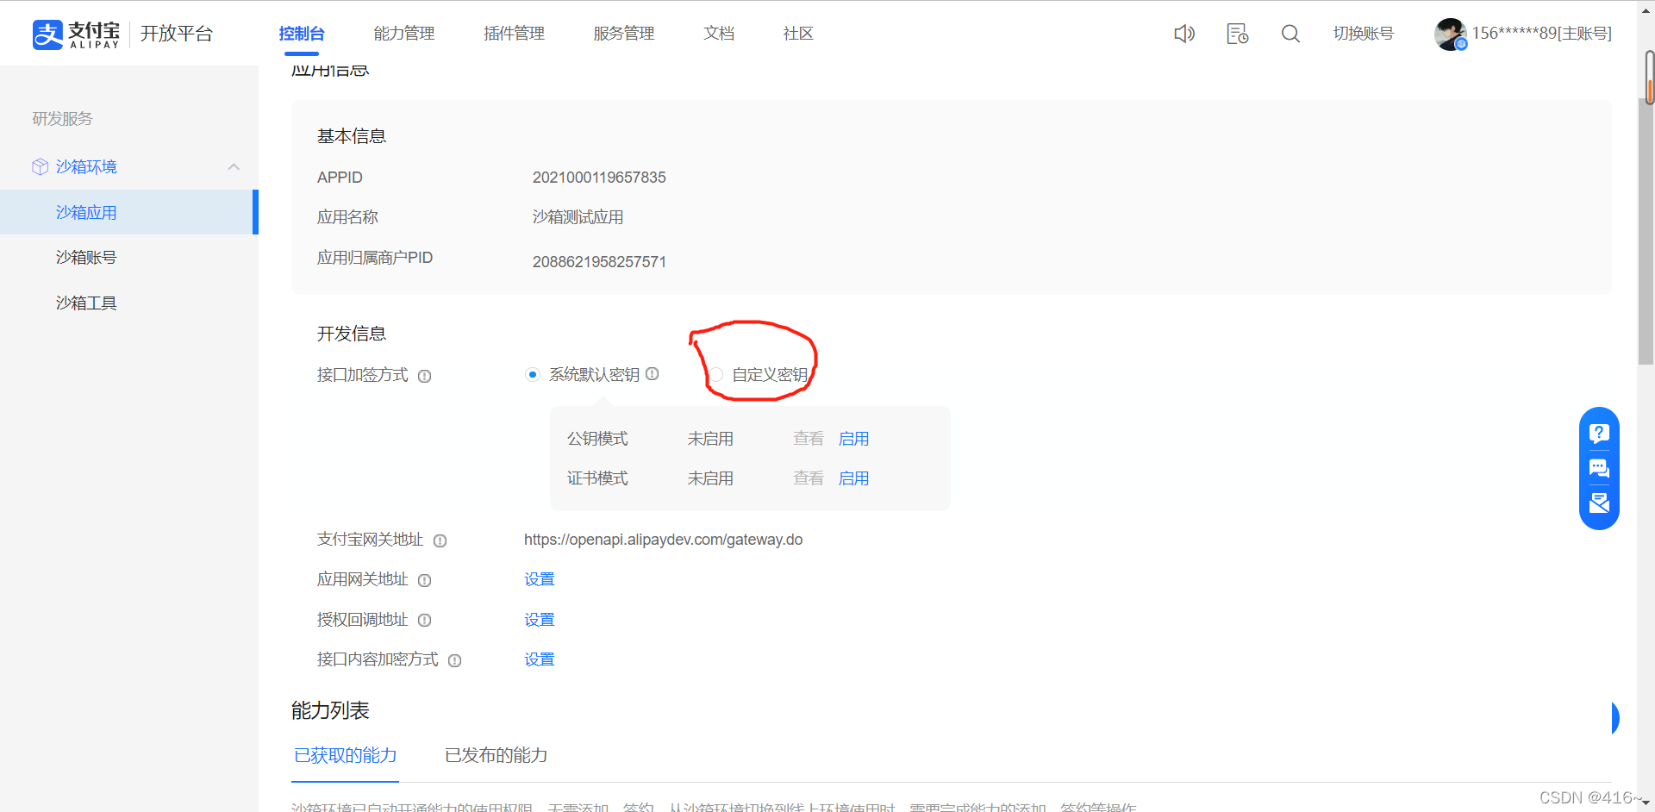Click the Alipay logo in header
This screenshot has width=1655, height=812.
pyautogui.click(x=76, y=34)
